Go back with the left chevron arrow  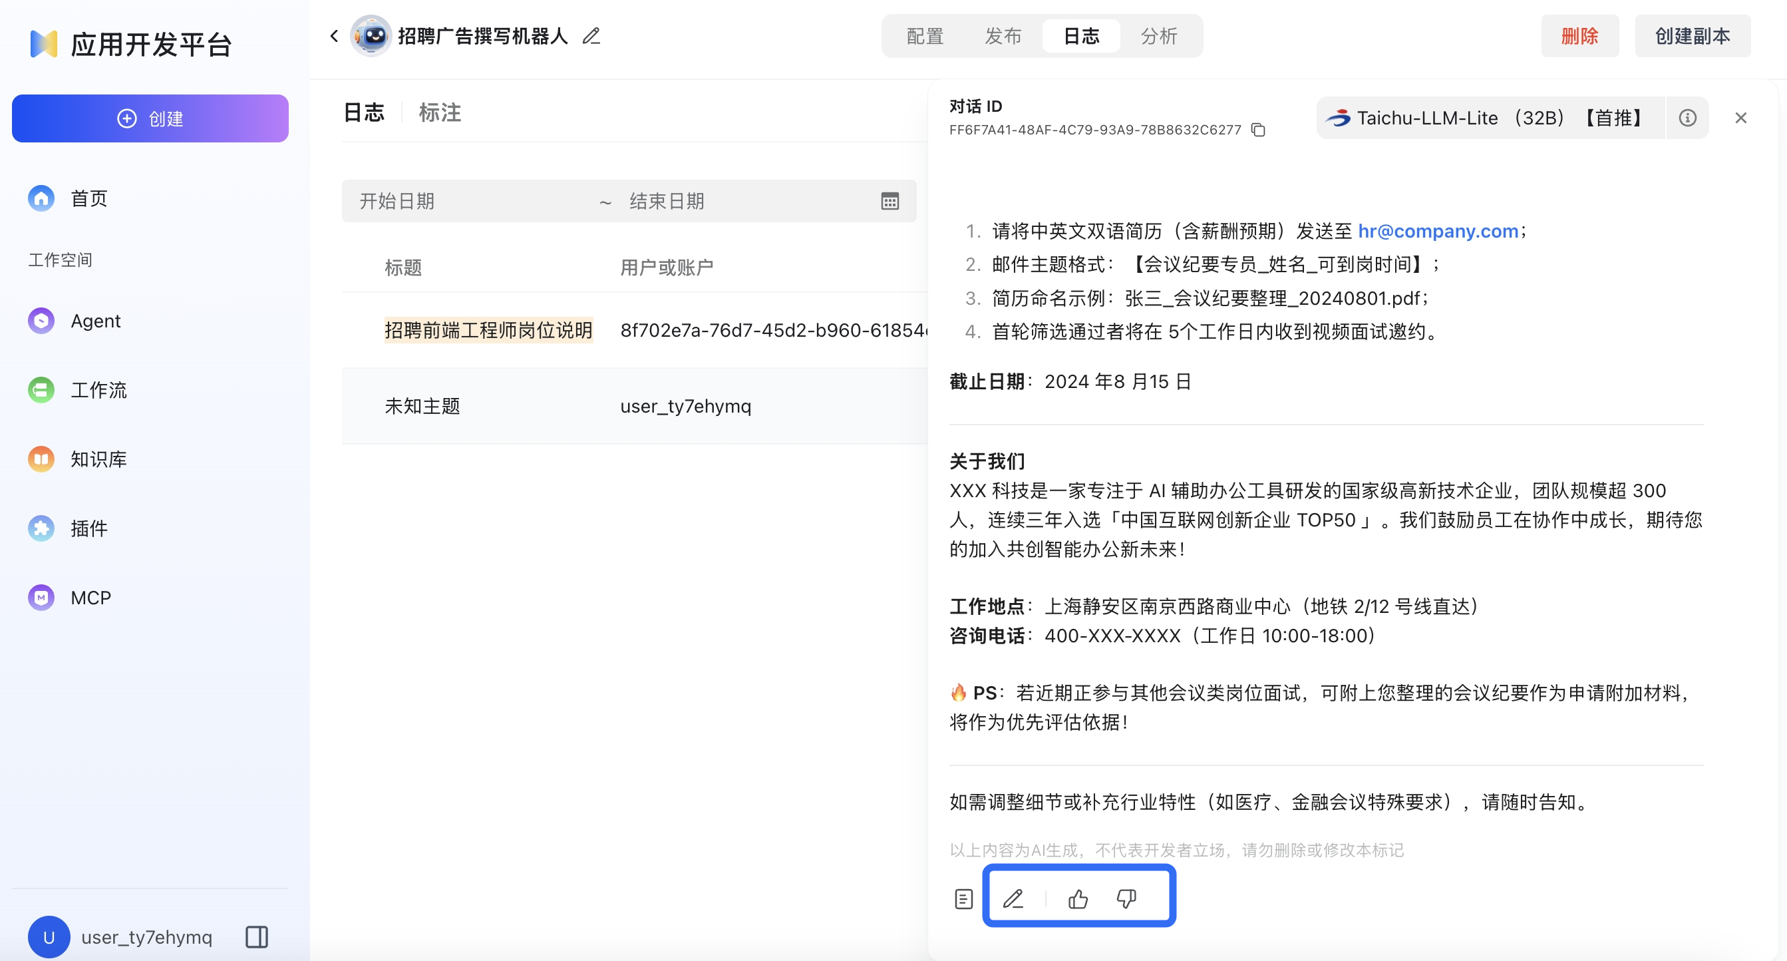click(335, 36)
